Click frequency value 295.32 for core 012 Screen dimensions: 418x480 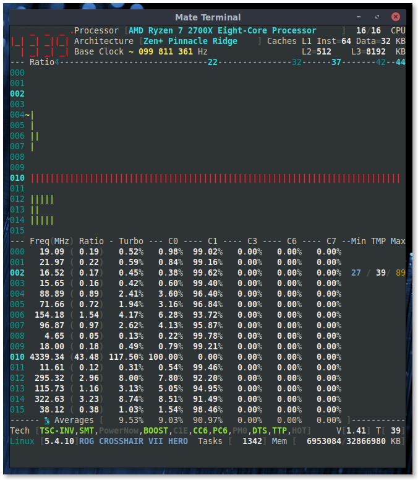pyautogui.click(x=49, y=378)
